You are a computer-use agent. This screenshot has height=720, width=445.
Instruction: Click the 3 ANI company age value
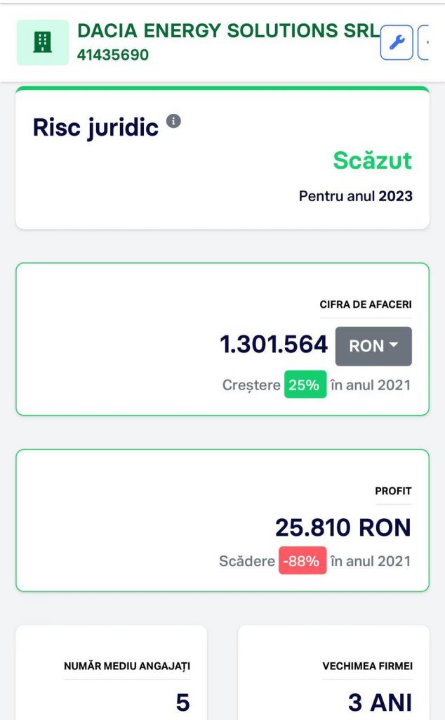coord(380,702)
